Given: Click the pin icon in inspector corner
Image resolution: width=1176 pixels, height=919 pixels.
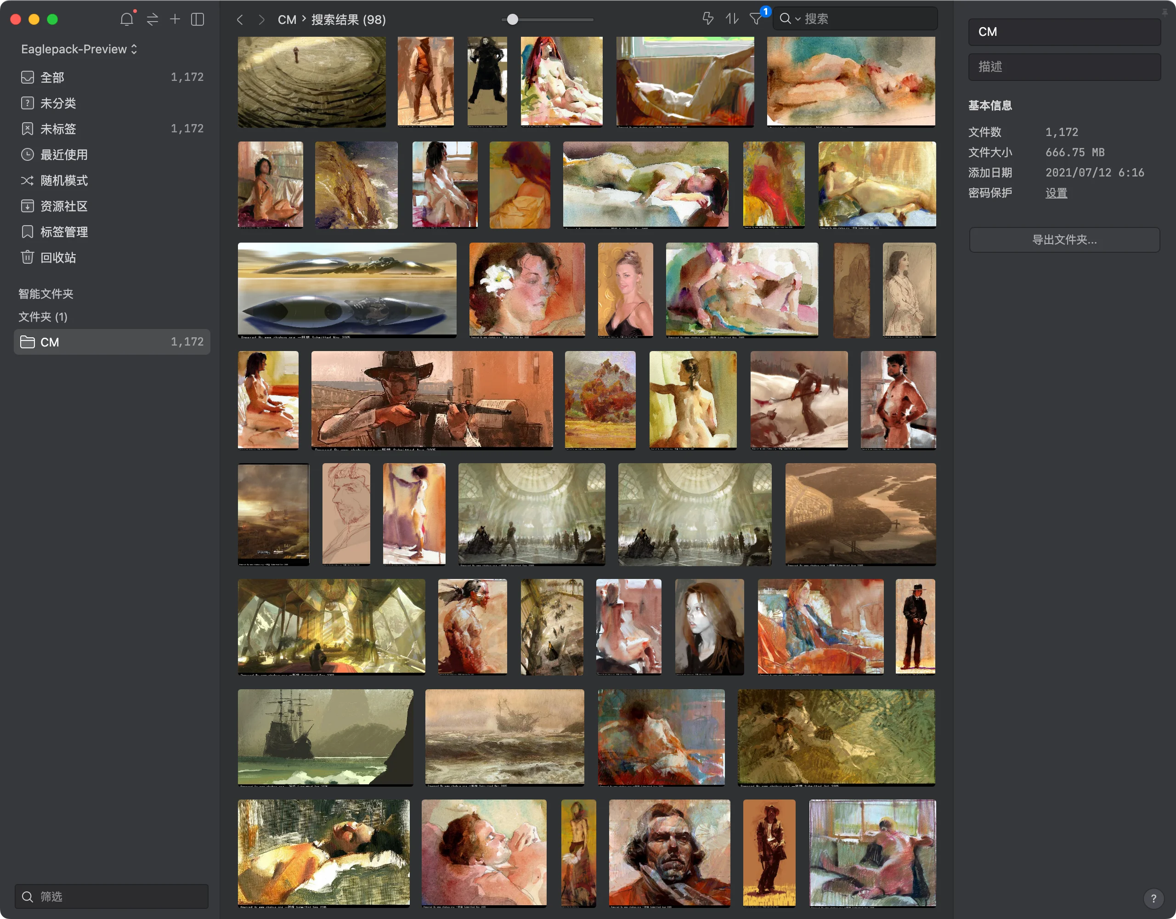Looking at the screenshot, I should (x=1164, y=12).
